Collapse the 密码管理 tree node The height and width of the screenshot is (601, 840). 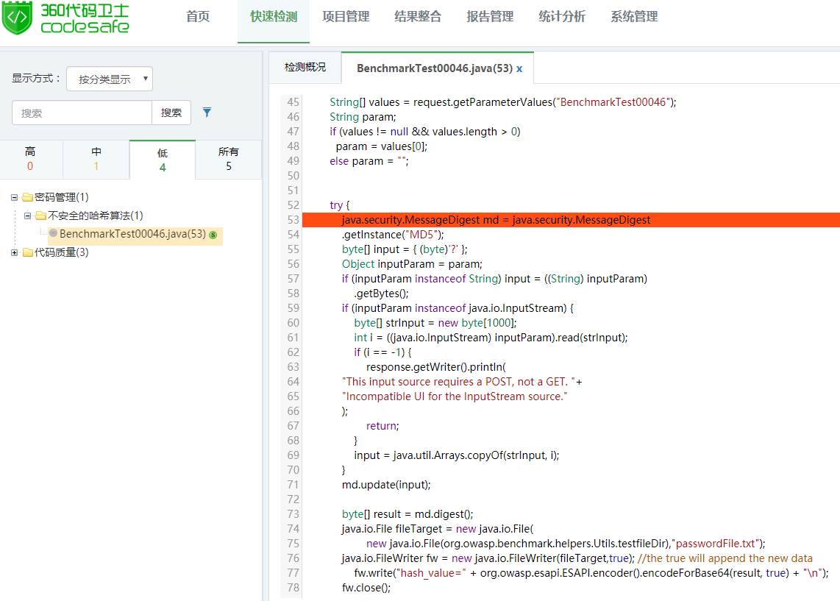(14, 197)
